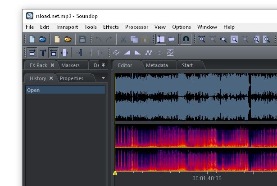Click the horizontal double-arrow stretch icon

pos(64,53)
